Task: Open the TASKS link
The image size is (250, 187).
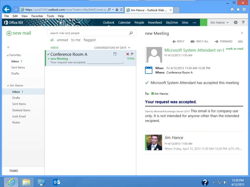Action: click(13, 171)
